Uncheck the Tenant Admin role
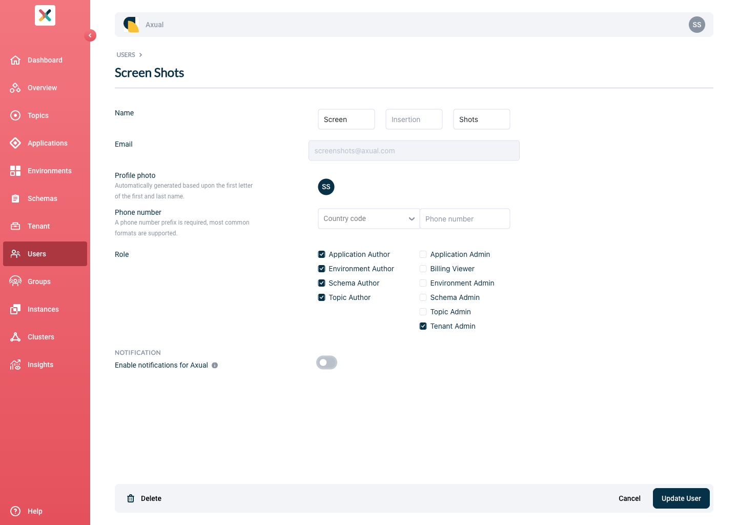 tap(423, 326)
